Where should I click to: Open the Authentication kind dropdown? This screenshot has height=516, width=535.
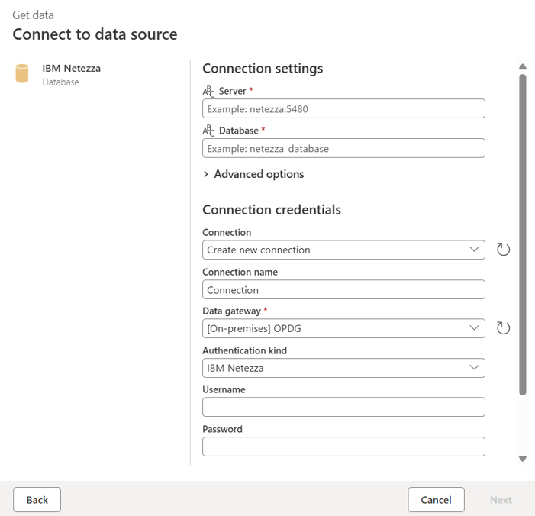coord(343,368)
